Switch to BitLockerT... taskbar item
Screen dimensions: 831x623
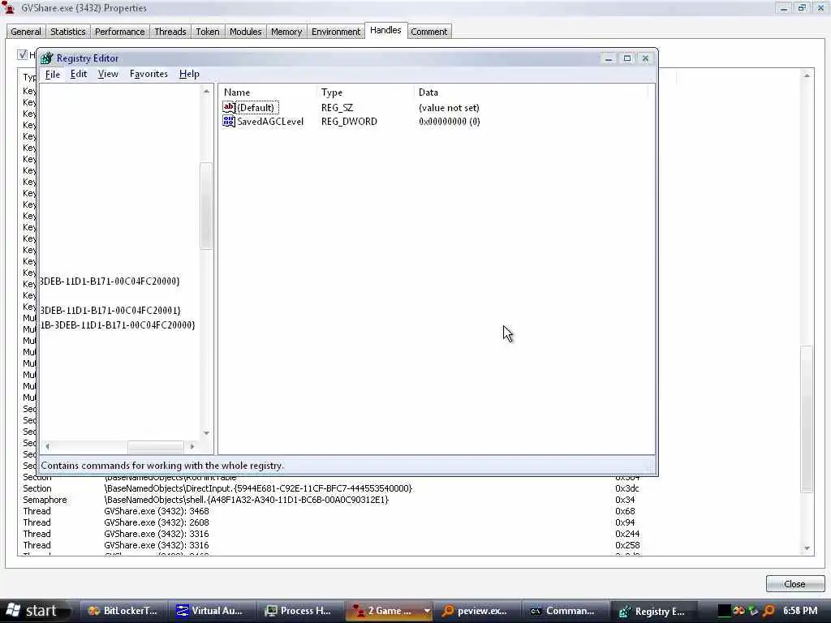(x=123, y=611)
